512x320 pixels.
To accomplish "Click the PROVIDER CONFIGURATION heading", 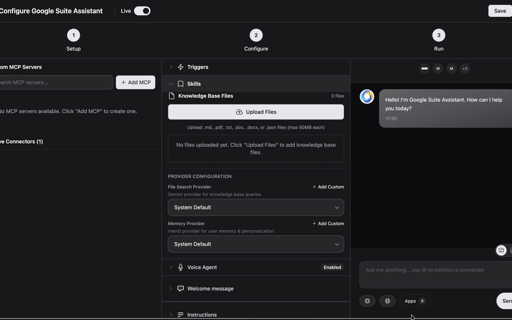I will (200, 176).
